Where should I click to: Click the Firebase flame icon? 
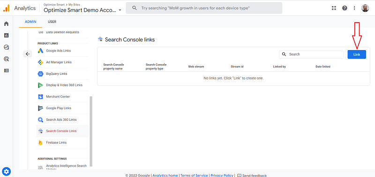click(40, 143)
